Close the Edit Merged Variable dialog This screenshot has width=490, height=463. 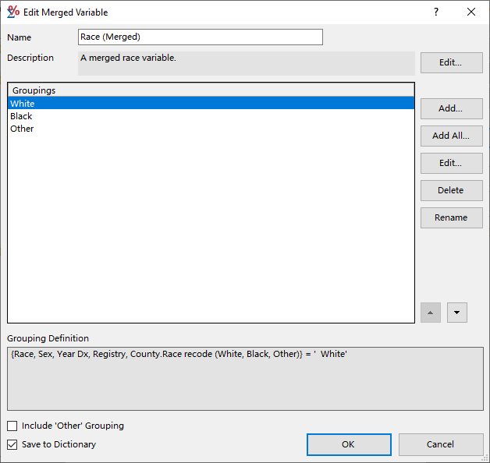[471, 12]
